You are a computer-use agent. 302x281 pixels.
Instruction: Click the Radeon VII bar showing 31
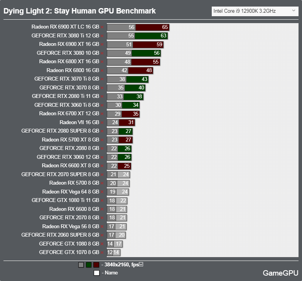[x=127, y=123]
